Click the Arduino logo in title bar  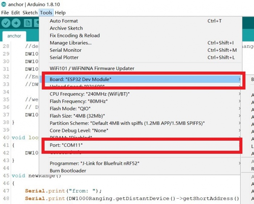(x=4, y=4)
